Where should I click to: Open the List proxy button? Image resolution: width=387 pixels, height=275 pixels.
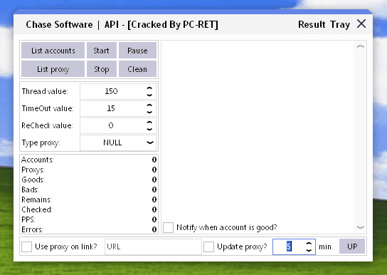click(53, 69)
